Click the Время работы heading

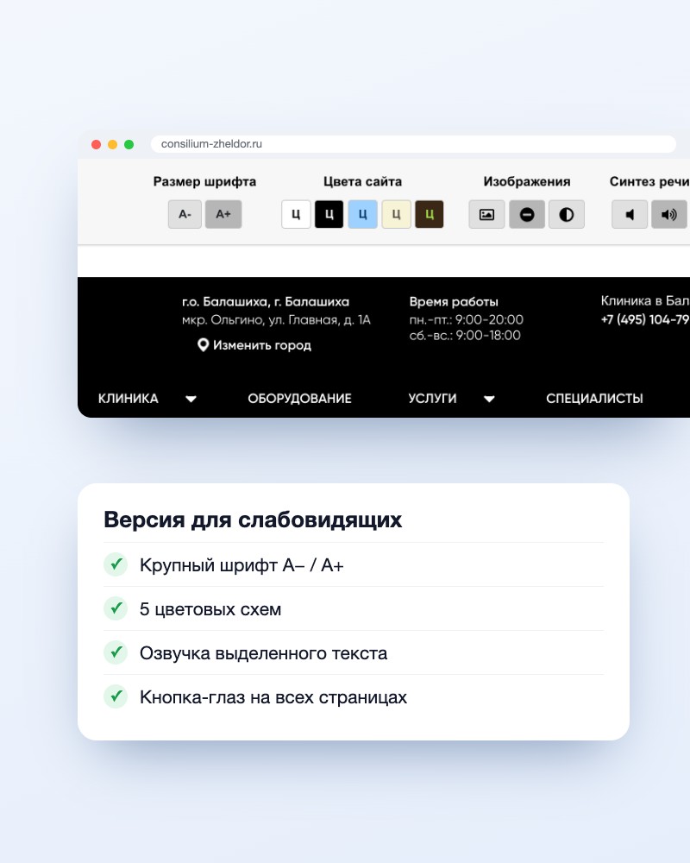pos(454,301)
